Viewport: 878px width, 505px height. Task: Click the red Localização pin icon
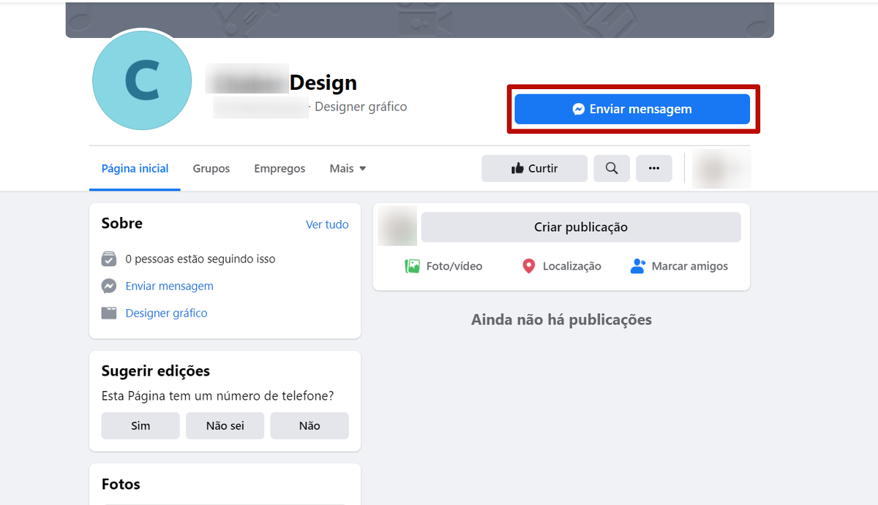(528, 266)
